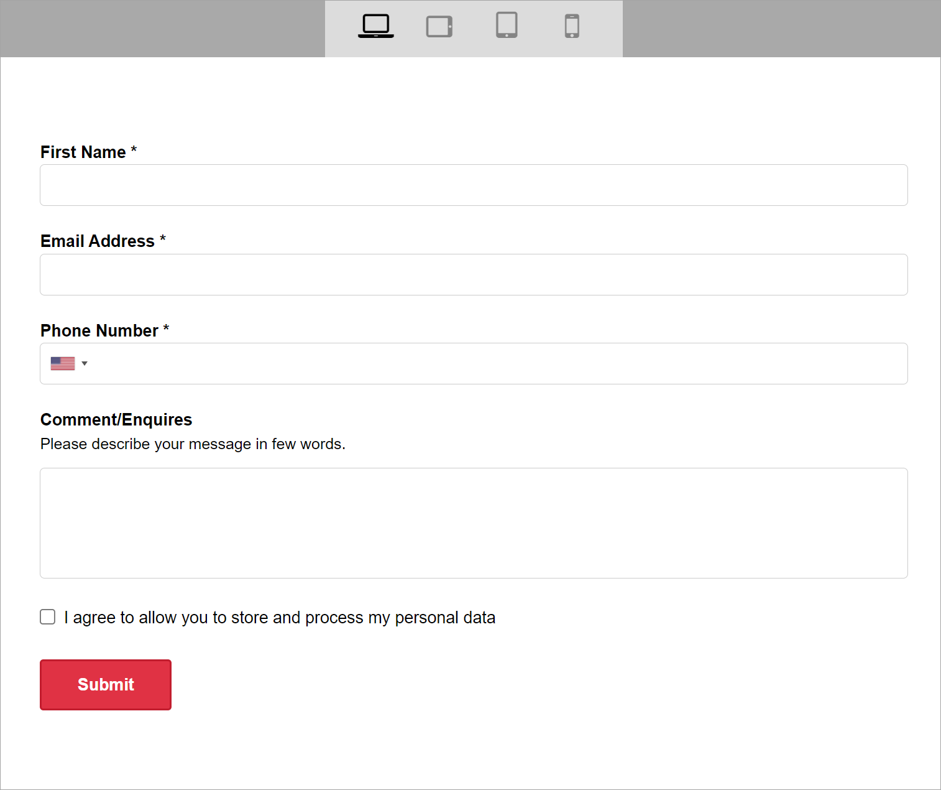Open country code dropdown arrow
The height and width of the screenshot is (790, 941).
85,363
